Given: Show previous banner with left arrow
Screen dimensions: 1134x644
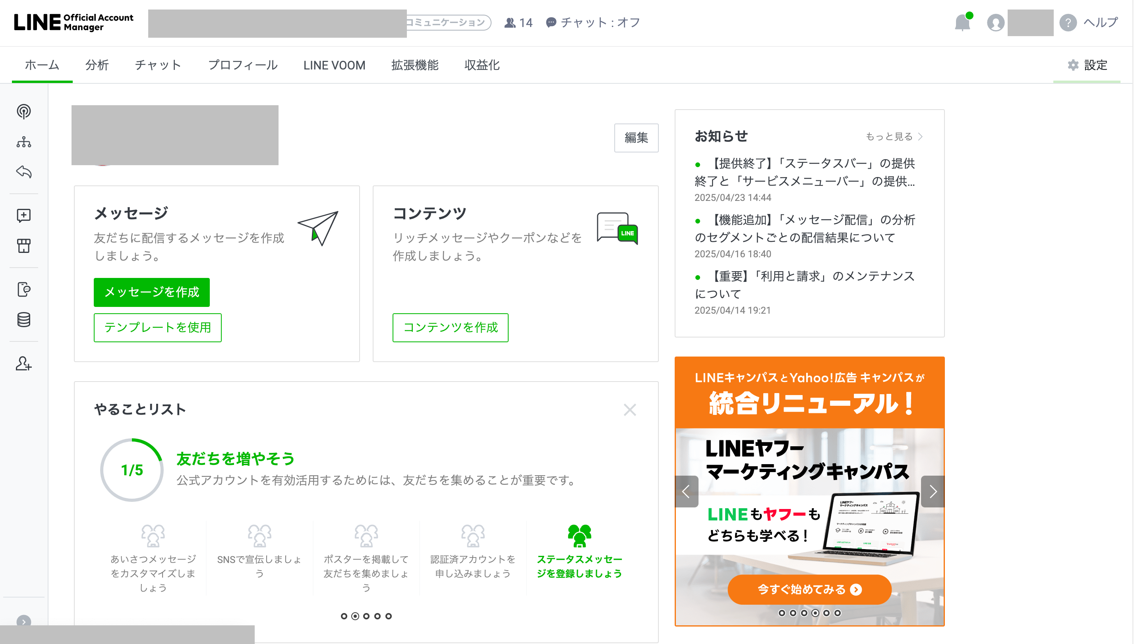Looking at the screenshot, I should point(687,491).
